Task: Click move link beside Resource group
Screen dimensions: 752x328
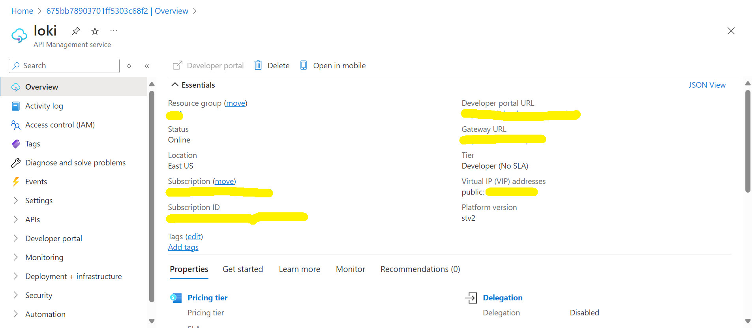Action: click(x=236, y=103)
